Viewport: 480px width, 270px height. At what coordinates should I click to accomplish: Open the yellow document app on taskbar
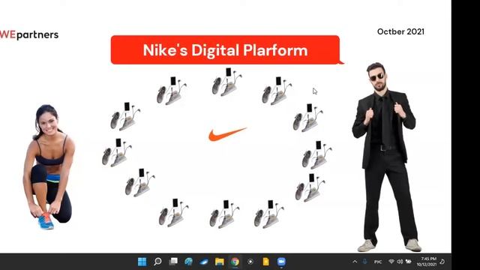pyautogui.click(x=265, y=262)
